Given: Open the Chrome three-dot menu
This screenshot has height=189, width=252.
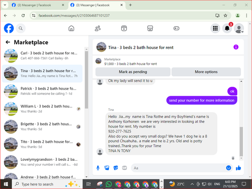Looking at the screenshot, I should point(246,16).
